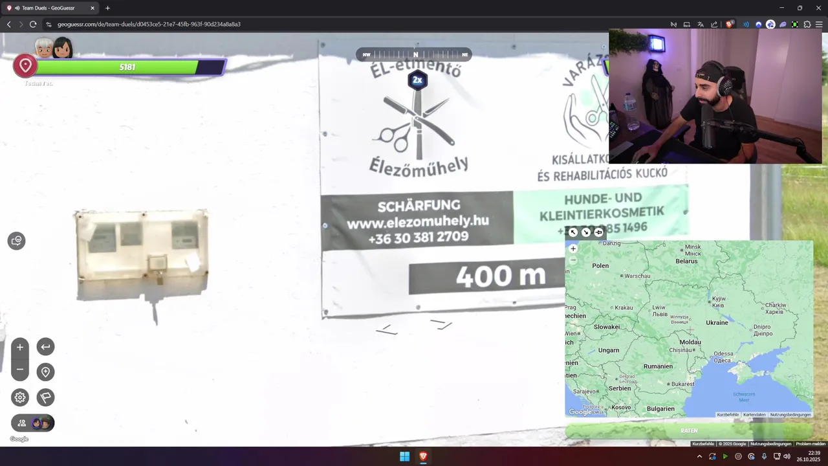Image resolution: width=828 pixels, height=466 pixels.
Task: Zoom in the street view with plus button
Action: click(x=20, y=348)
